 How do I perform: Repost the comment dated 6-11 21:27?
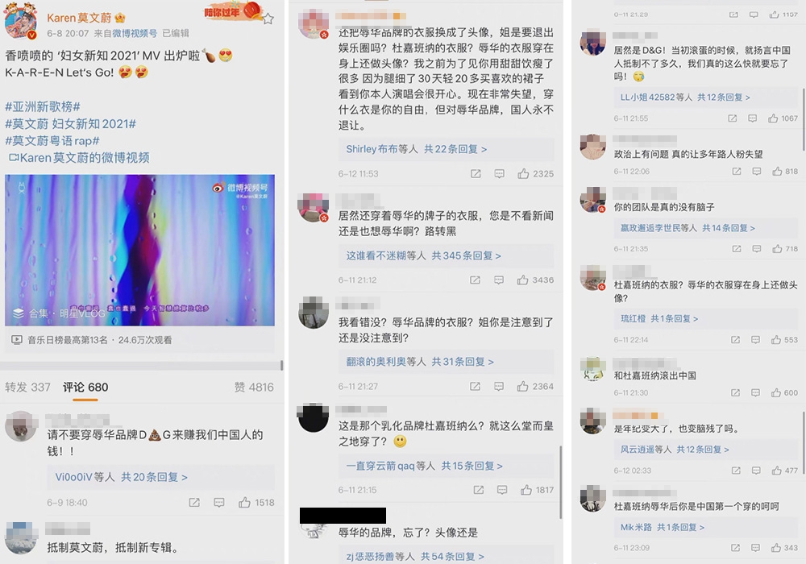tap(475, 386)
